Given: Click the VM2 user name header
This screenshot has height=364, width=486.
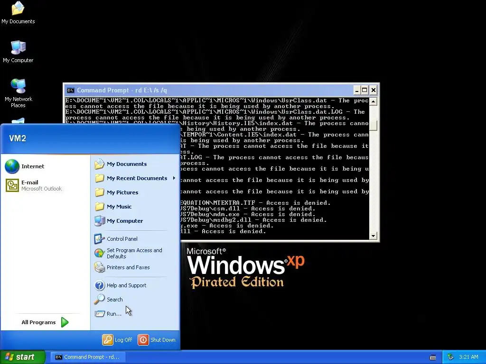Looking at the screenshot, I should point(18,138).
